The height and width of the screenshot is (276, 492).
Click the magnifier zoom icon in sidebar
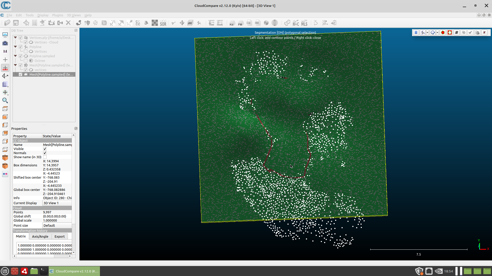point(5,100)
